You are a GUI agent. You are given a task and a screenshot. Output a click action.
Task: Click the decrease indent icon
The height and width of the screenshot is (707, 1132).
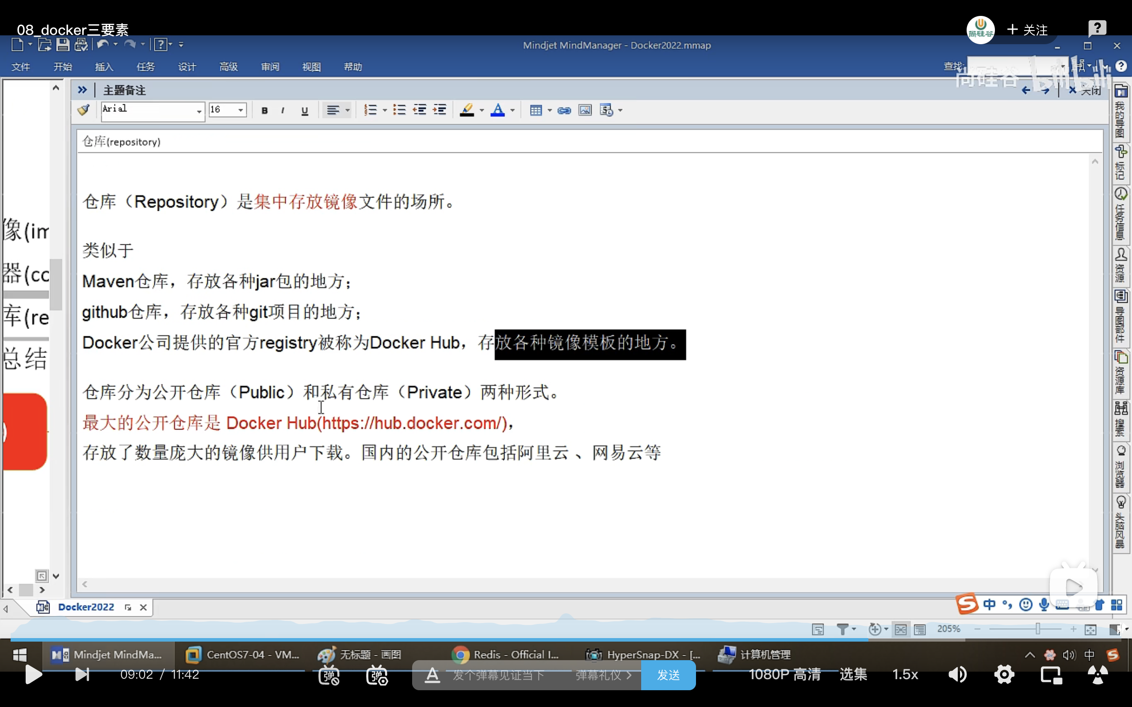[420, 110]
